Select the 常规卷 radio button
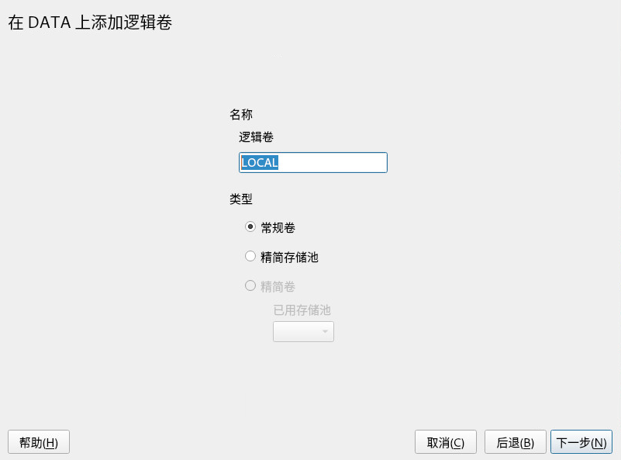Screen dimensions: 621x460 [250, 227]
